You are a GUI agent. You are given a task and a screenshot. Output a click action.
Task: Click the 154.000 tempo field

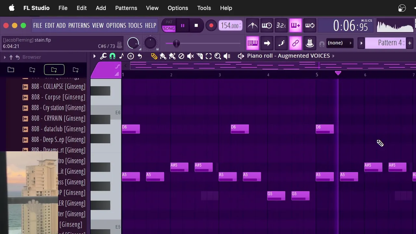point(230,26)
